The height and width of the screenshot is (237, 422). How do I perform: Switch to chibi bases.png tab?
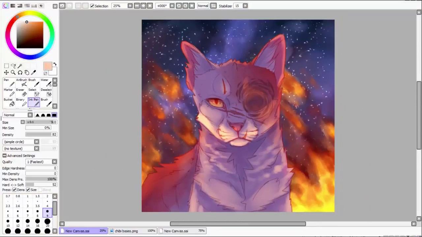pos(133,231)
